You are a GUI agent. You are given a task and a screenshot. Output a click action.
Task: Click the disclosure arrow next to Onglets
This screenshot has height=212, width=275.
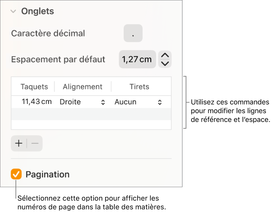tap(13, 11)
